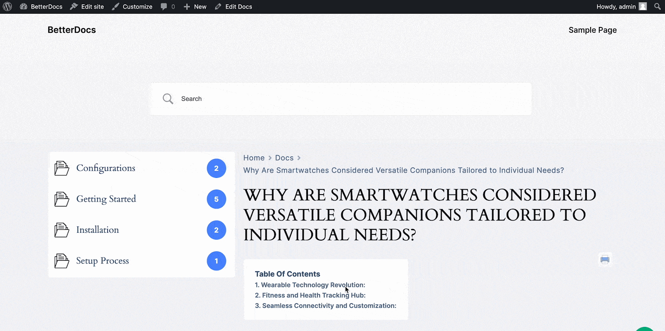Click the BetterDocs dashboard gauge icon
665x331 pixels.
[24, 7]
